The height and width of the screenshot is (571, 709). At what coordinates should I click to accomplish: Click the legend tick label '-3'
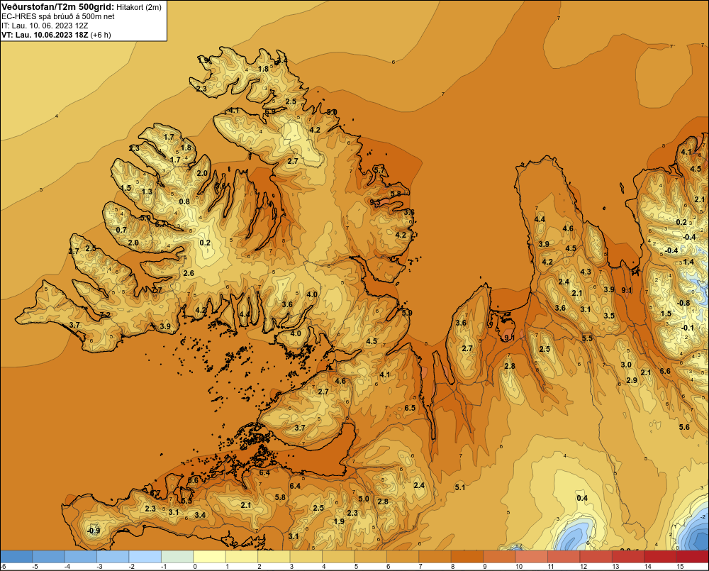99,567
